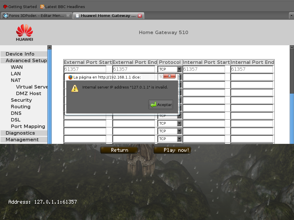
Task: Click second row Internal Port End field
Action: 252,77
